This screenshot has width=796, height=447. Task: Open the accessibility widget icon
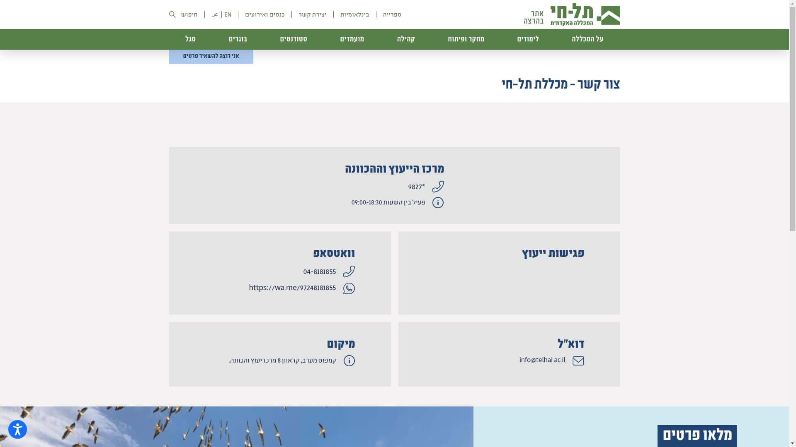point(17,429)
